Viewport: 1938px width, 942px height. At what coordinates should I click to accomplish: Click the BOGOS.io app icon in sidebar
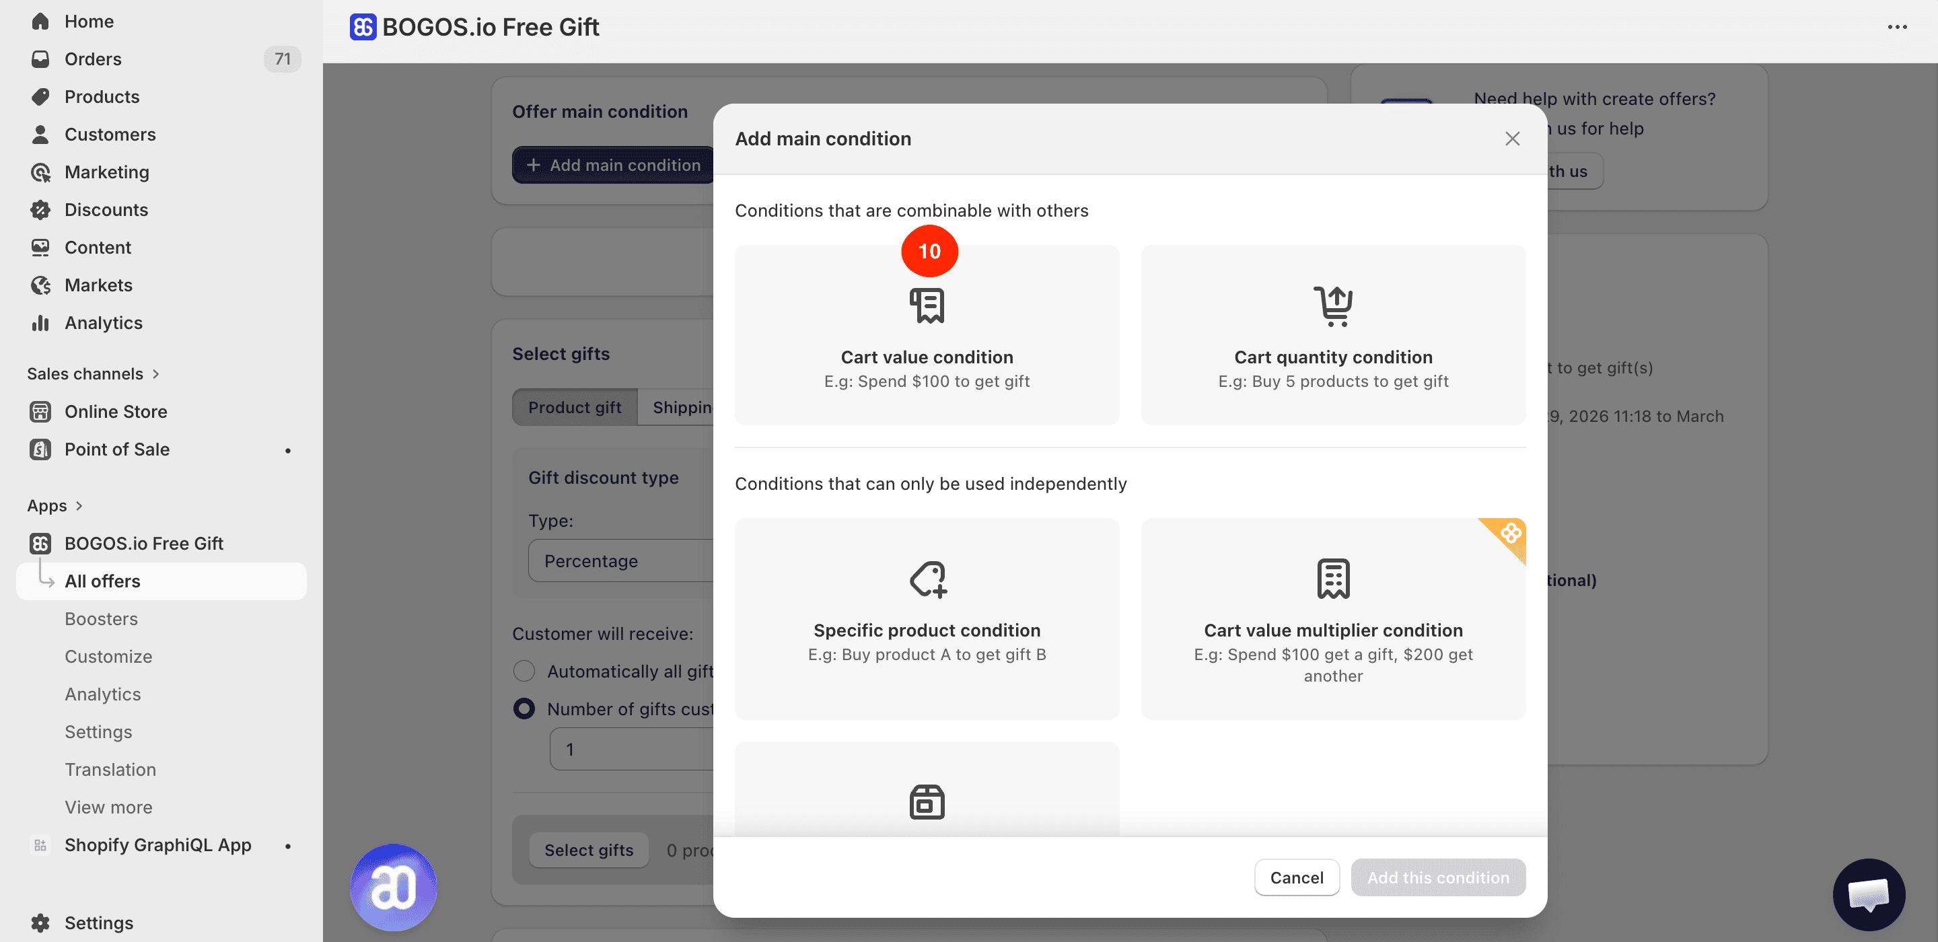(40, 542)
